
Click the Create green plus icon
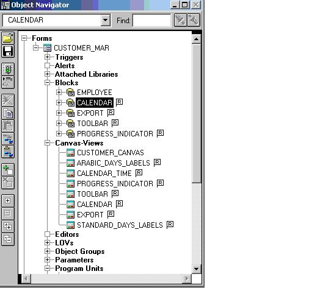pos(8,170)
